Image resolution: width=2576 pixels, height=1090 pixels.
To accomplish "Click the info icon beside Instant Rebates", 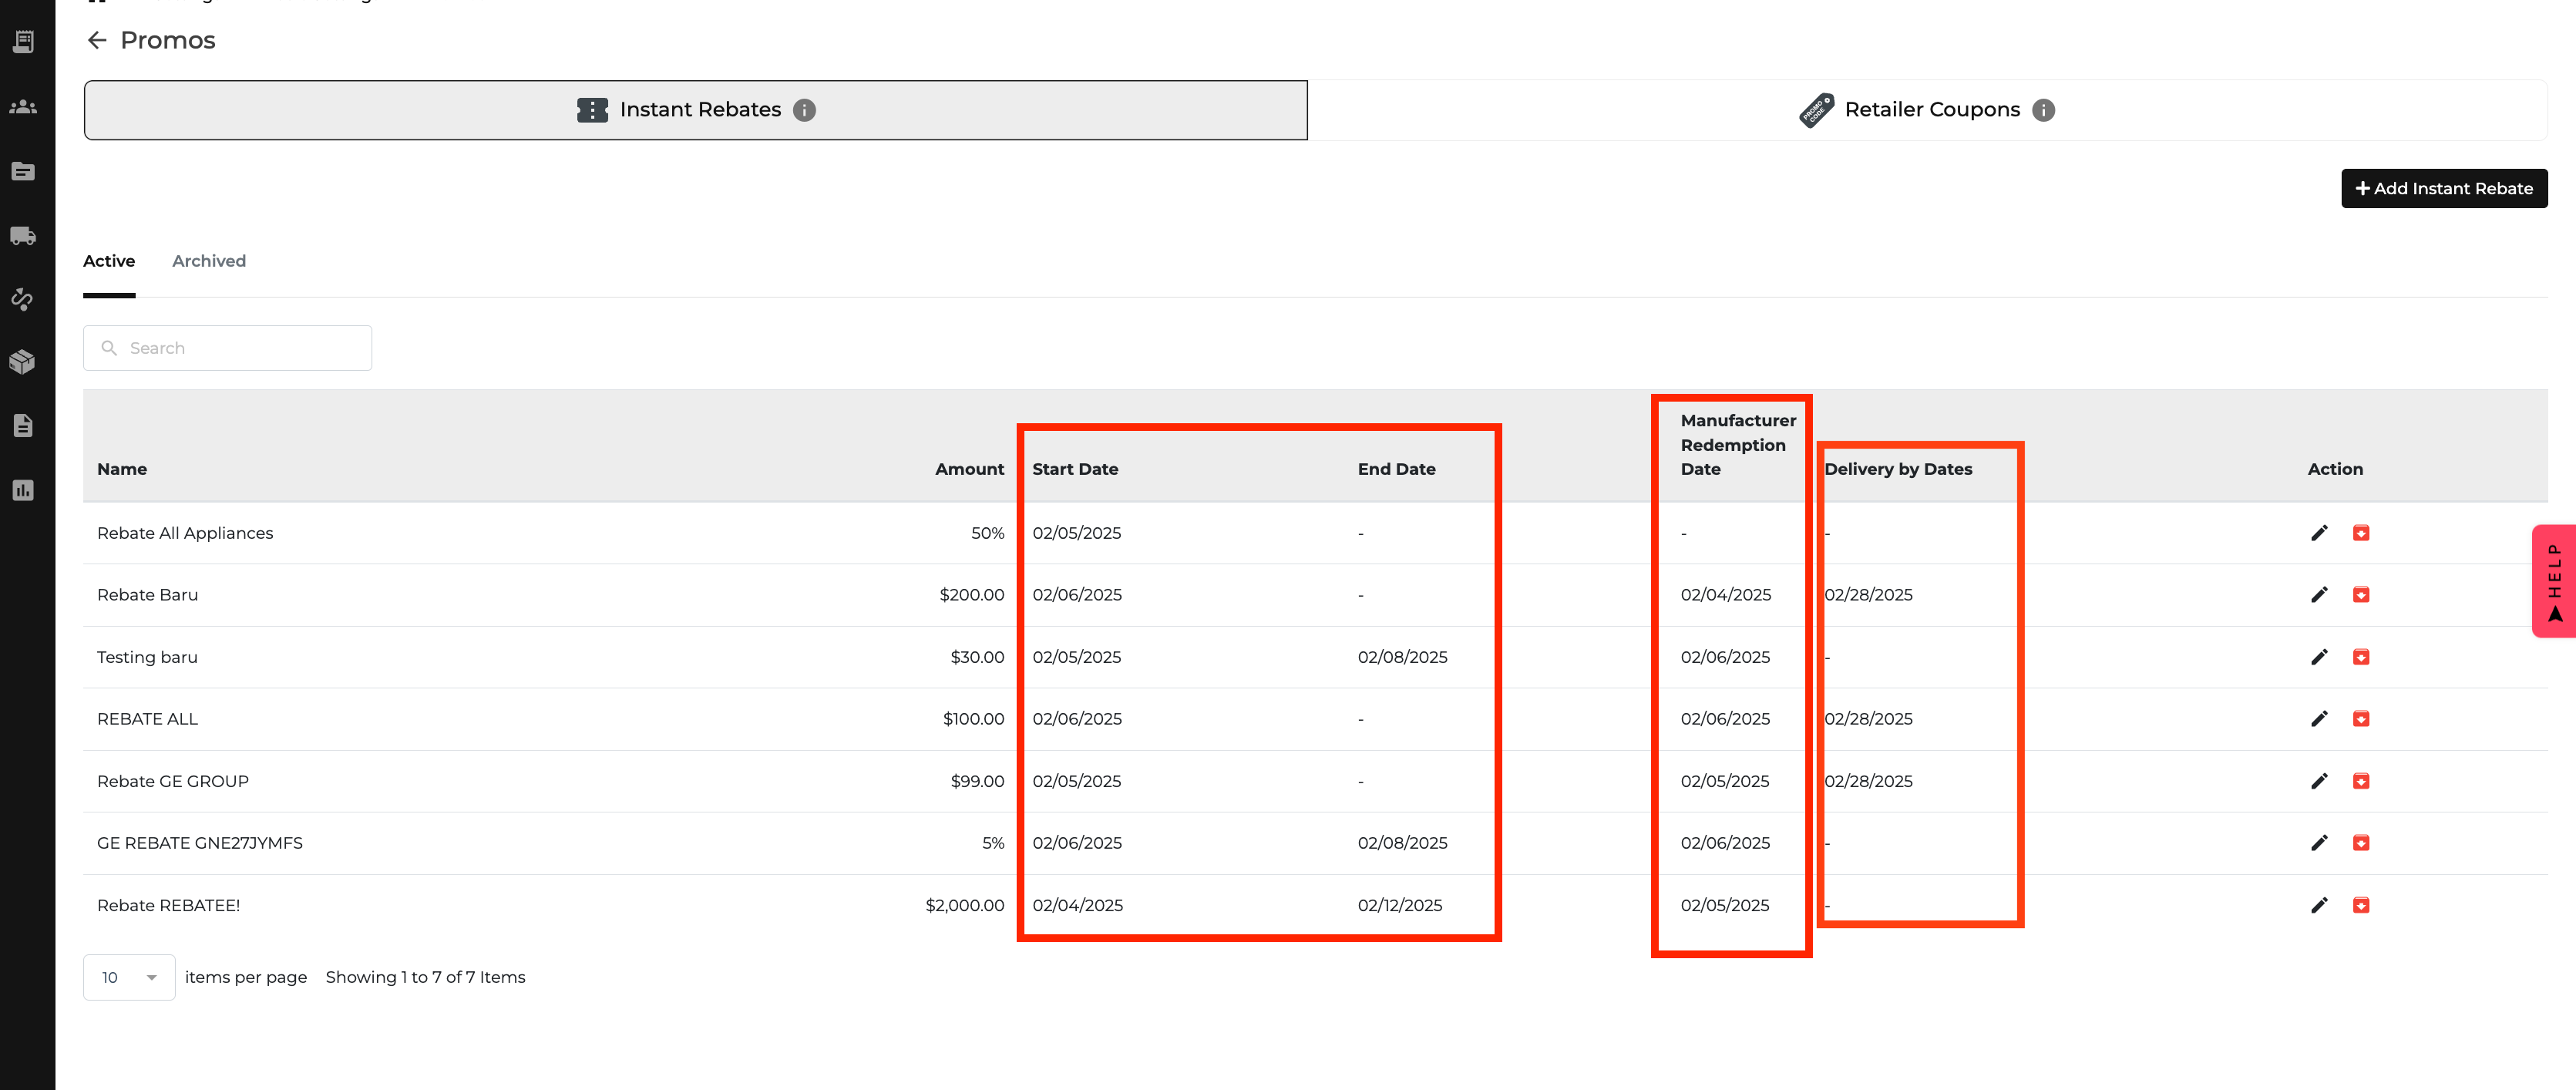I will point(804,110).
